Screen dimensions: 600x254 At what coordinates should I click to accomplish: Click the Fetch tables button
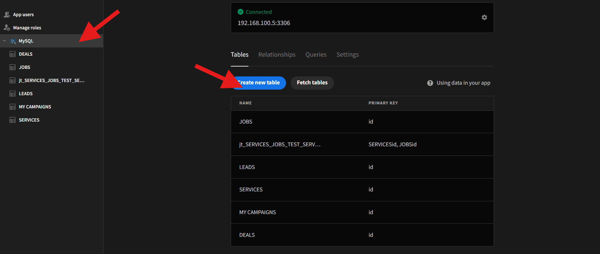click(x=312, y=83)
